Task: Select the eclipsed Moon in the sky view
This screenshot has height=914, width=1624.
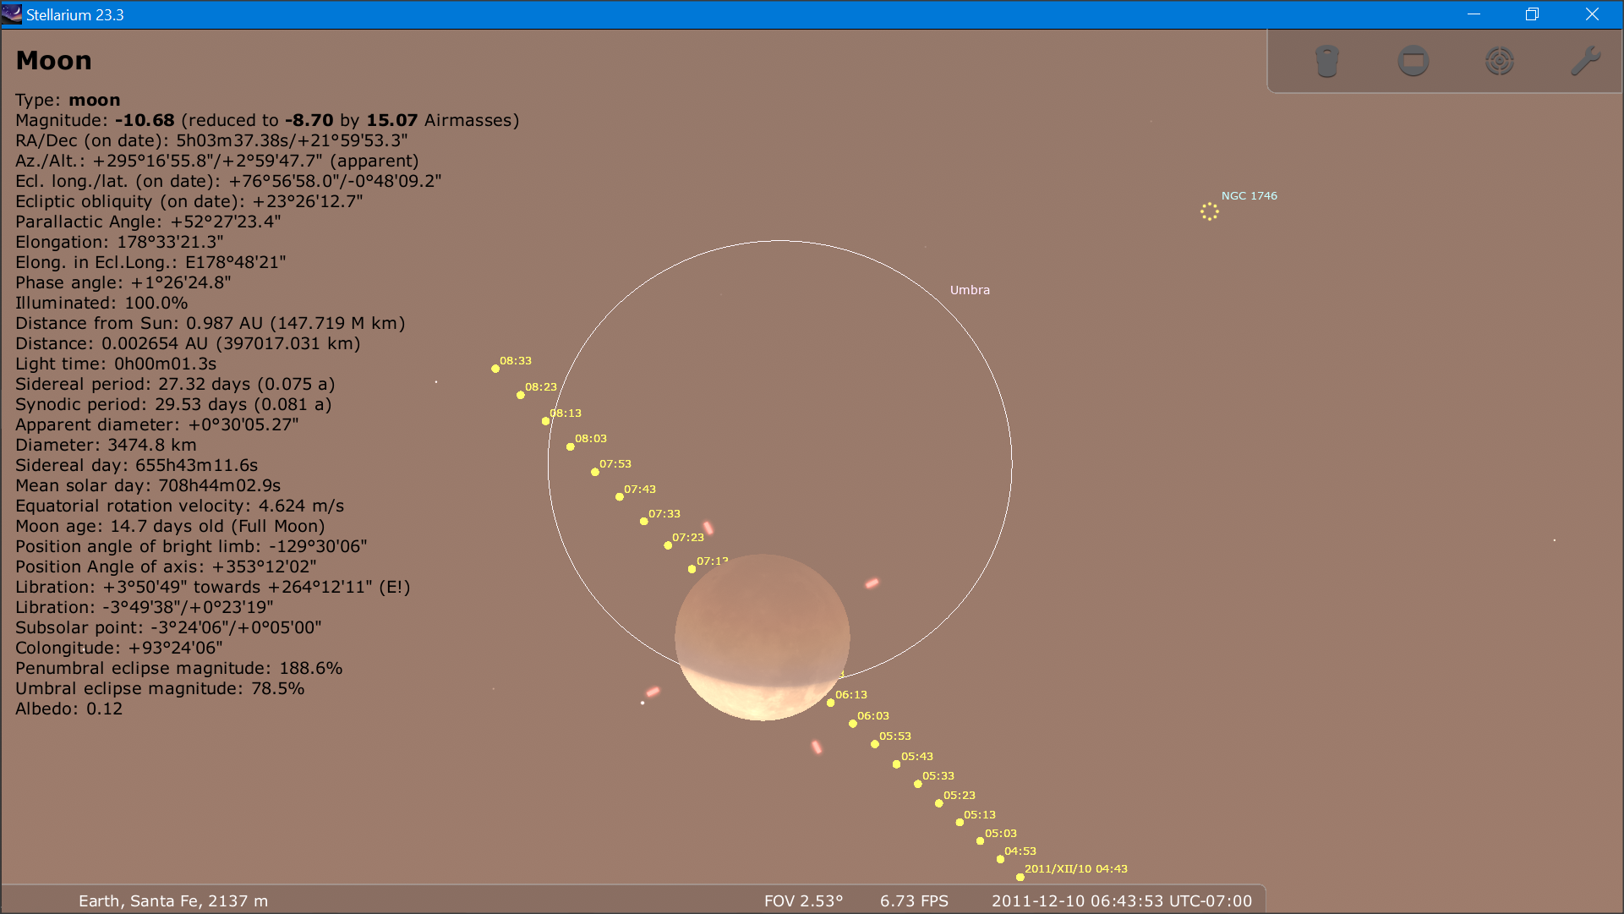Action: pyautogui.click(x=761, y=638)
